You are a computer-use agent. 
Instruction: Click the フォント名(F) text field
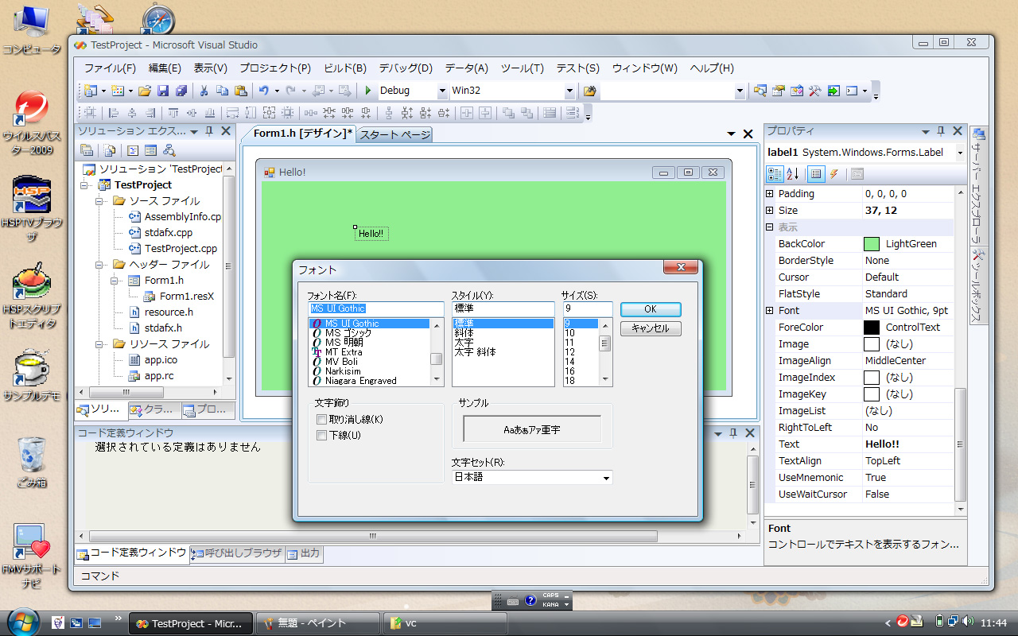click(x=376, y=308)
